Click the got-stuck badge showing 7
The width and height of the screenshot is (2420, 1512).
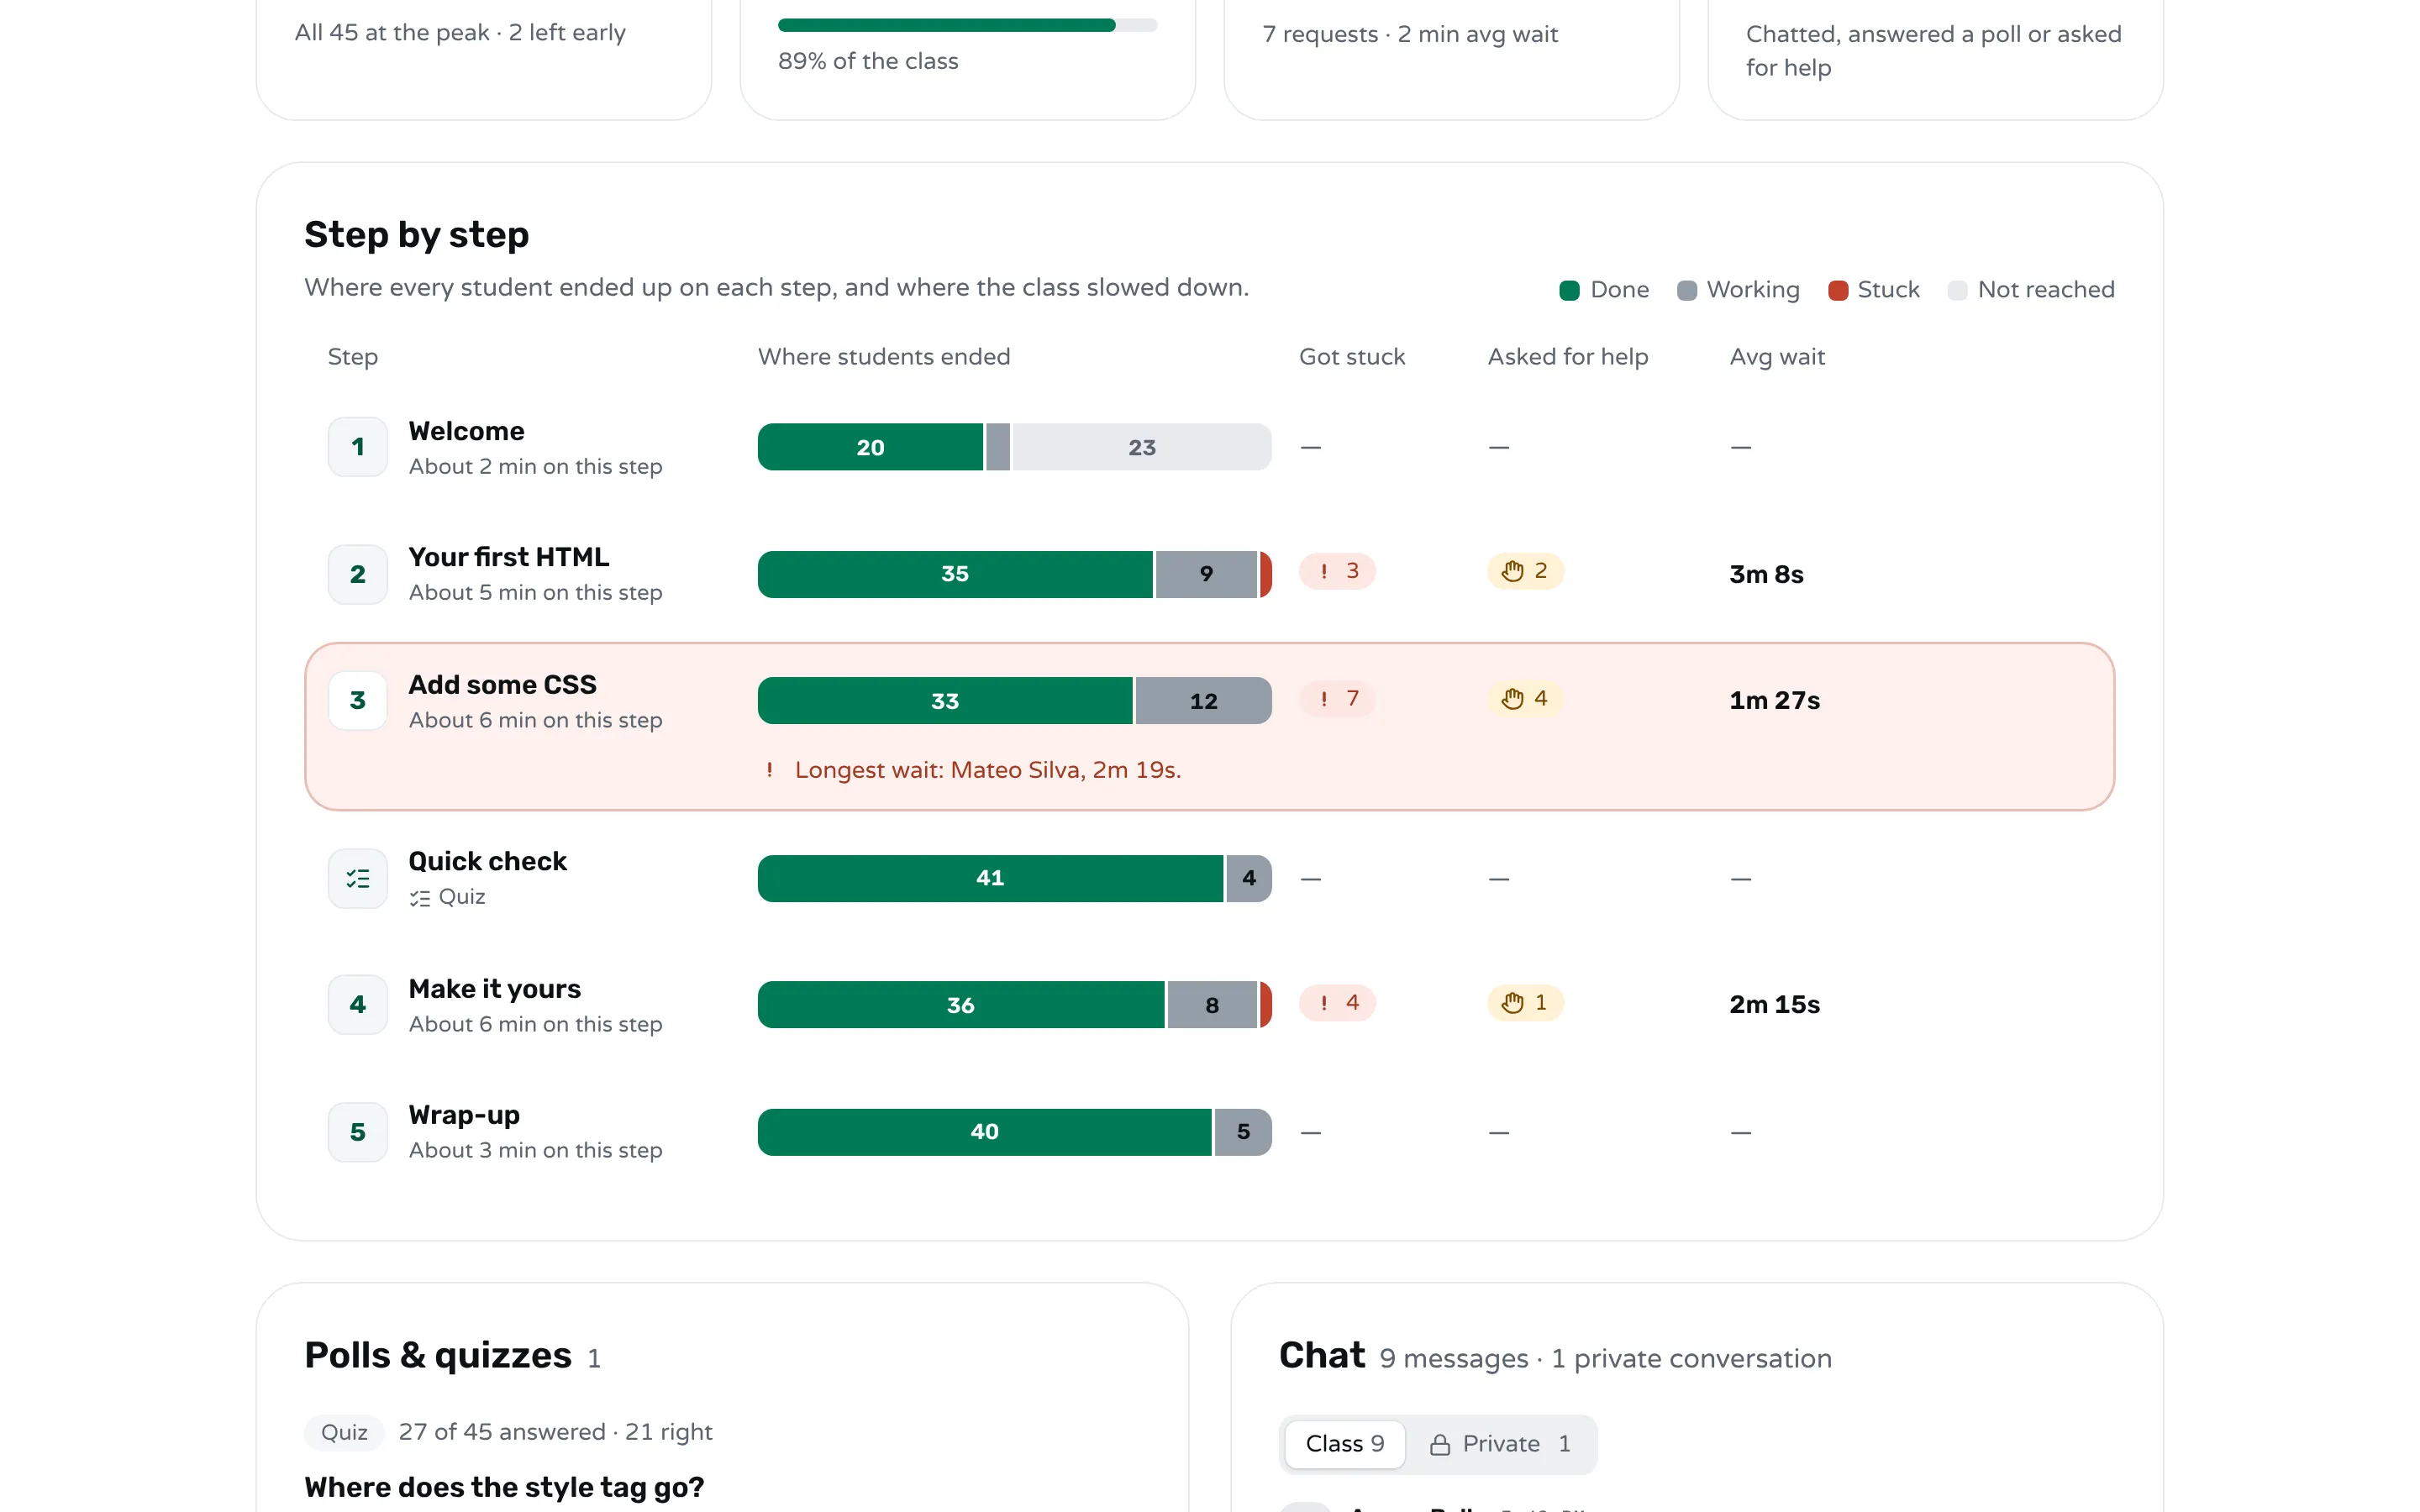(x=1337, y=698)
